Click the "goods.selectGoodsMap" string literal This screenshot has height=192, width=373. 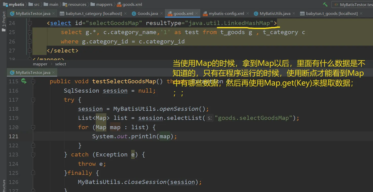254,118
